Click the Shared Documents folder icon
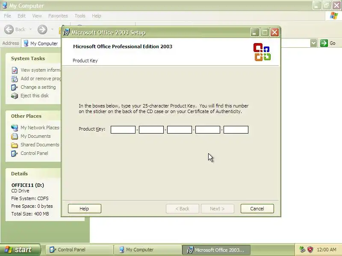The height and width of the screenshot is (256, 342). (15, 145)
